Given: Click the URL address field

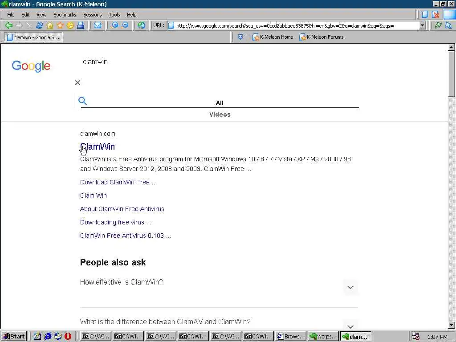Looking at the screenshot, I should [x=297, y=25].
